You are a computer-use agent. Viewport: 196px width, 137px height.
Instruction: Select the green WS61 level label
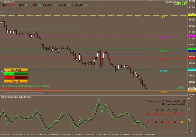coord(163,51)
